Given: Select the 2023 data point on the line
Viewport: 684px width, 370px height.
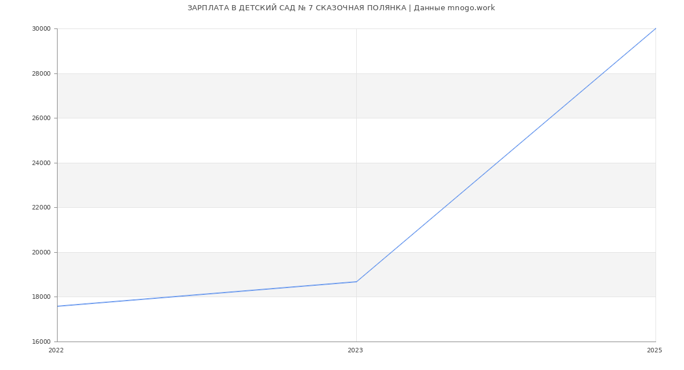Looking at the screenshot, I should pos(356,282).
